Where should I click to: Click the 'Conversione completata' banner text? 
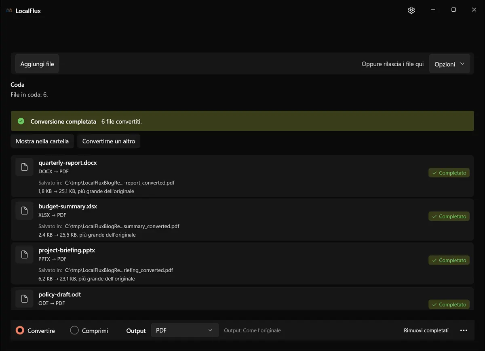coord(63,122)
